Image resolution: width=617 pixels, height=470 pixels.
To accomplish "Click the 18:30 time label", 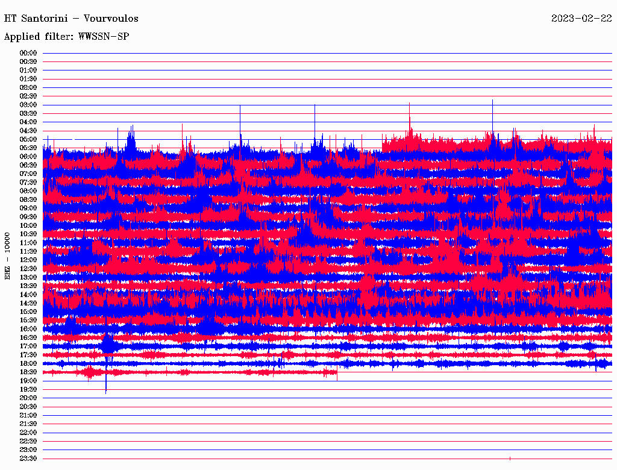I will coord(28,372).
